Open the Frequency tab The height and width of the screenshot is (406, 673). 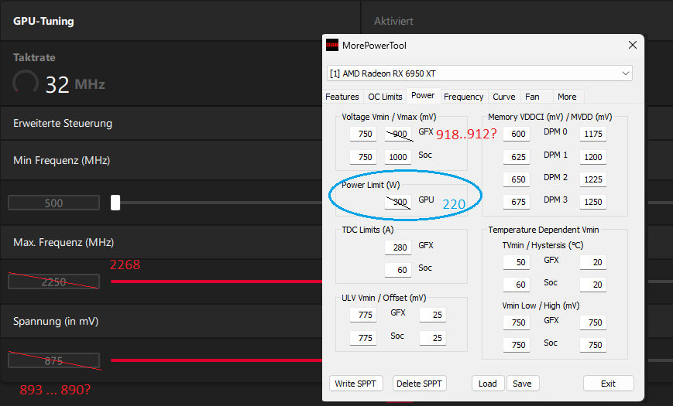coord(464,97)
